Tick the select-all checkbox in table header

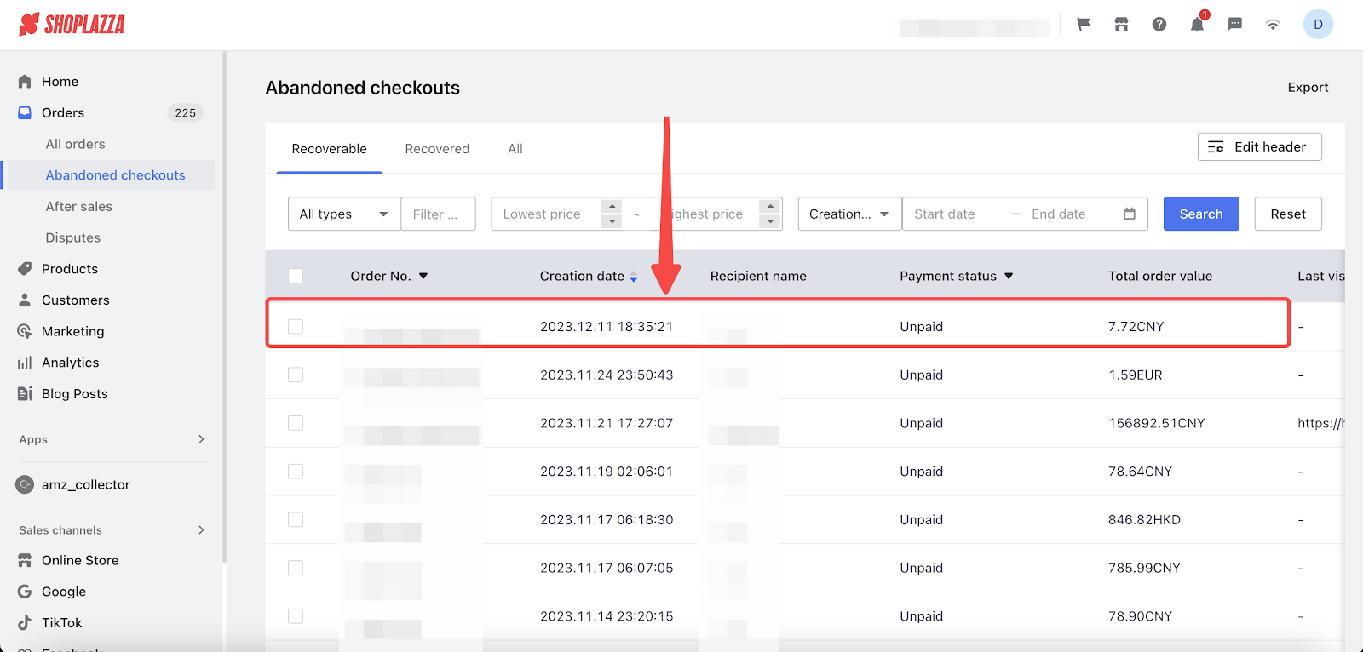tap(296, 276)
